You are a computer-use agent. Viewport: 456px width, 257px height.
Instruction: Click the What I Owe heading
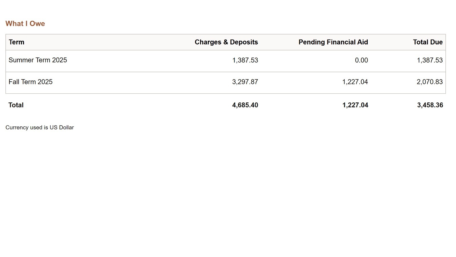coord(25,24)
